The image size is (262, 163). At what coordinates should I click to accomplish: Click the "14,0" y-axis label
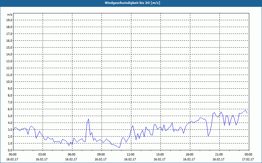pos(10,54)
